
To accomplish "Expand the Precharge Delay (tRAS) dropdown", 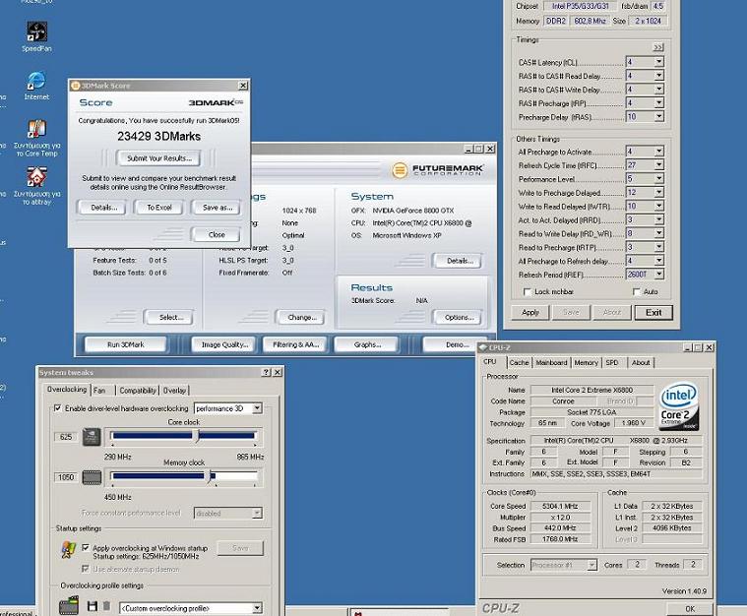I will tap(658, 116).
